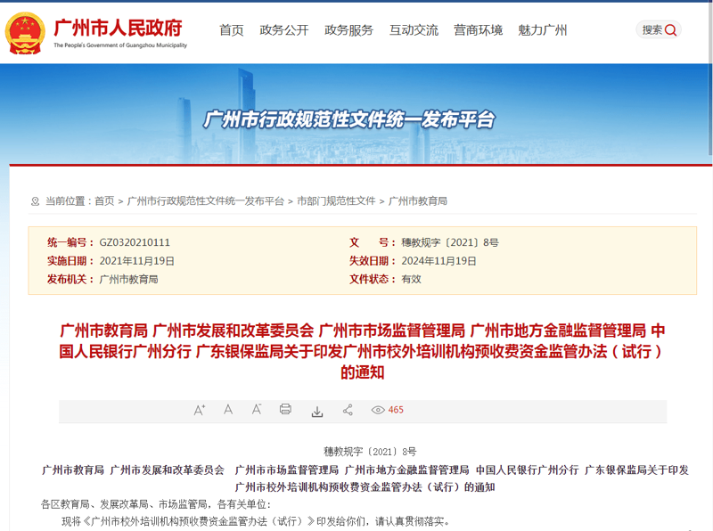Click the view count 465
This screenshot has height=531, width=713.
coord(396,410)
